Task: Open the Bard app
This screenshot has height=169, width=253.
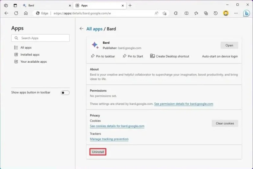Action: pyautogui.click(x=229, y=45)
